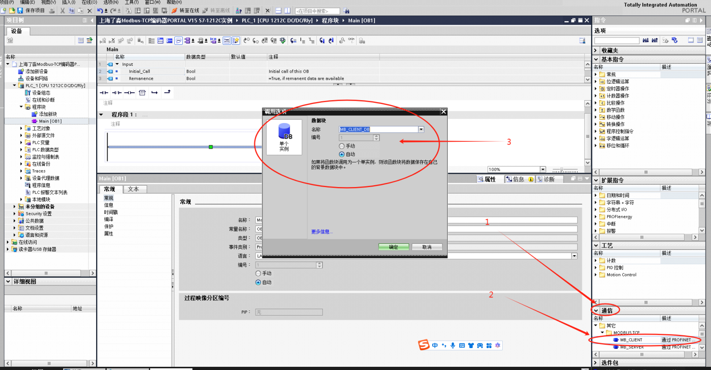Click the cut scissors icon in toolbar
This screenshot has height=370, width=711.
[63, 11]
